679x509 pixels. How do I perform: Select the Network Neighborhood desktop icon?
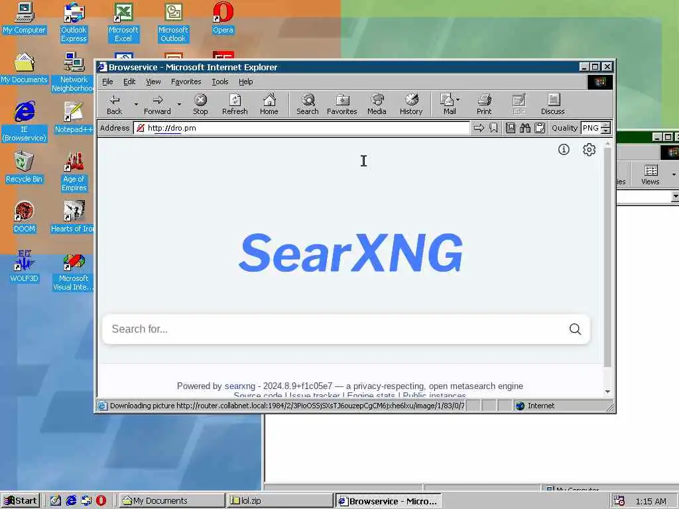point(73,72)
